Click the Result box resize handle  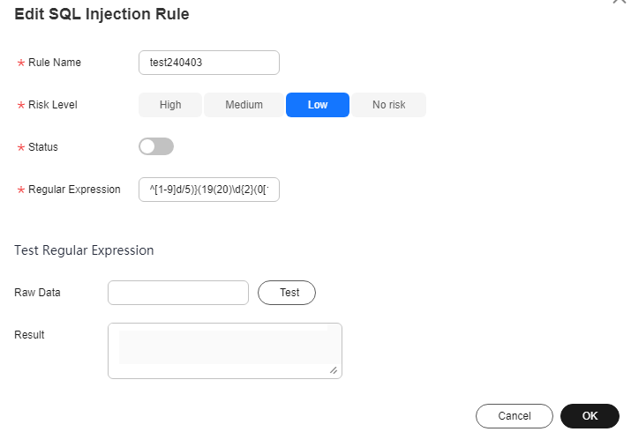[334, 370]
